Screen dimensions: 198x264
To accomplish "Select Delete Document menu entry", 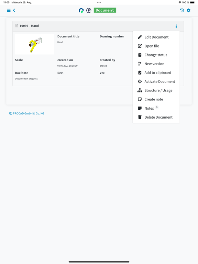I will pos(156,117).
